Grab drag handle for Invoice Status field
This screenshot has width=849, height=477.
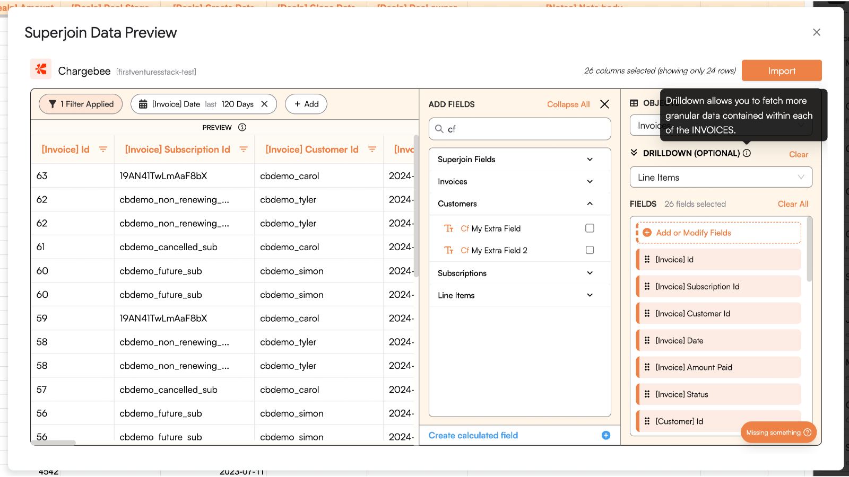point(647,394)
